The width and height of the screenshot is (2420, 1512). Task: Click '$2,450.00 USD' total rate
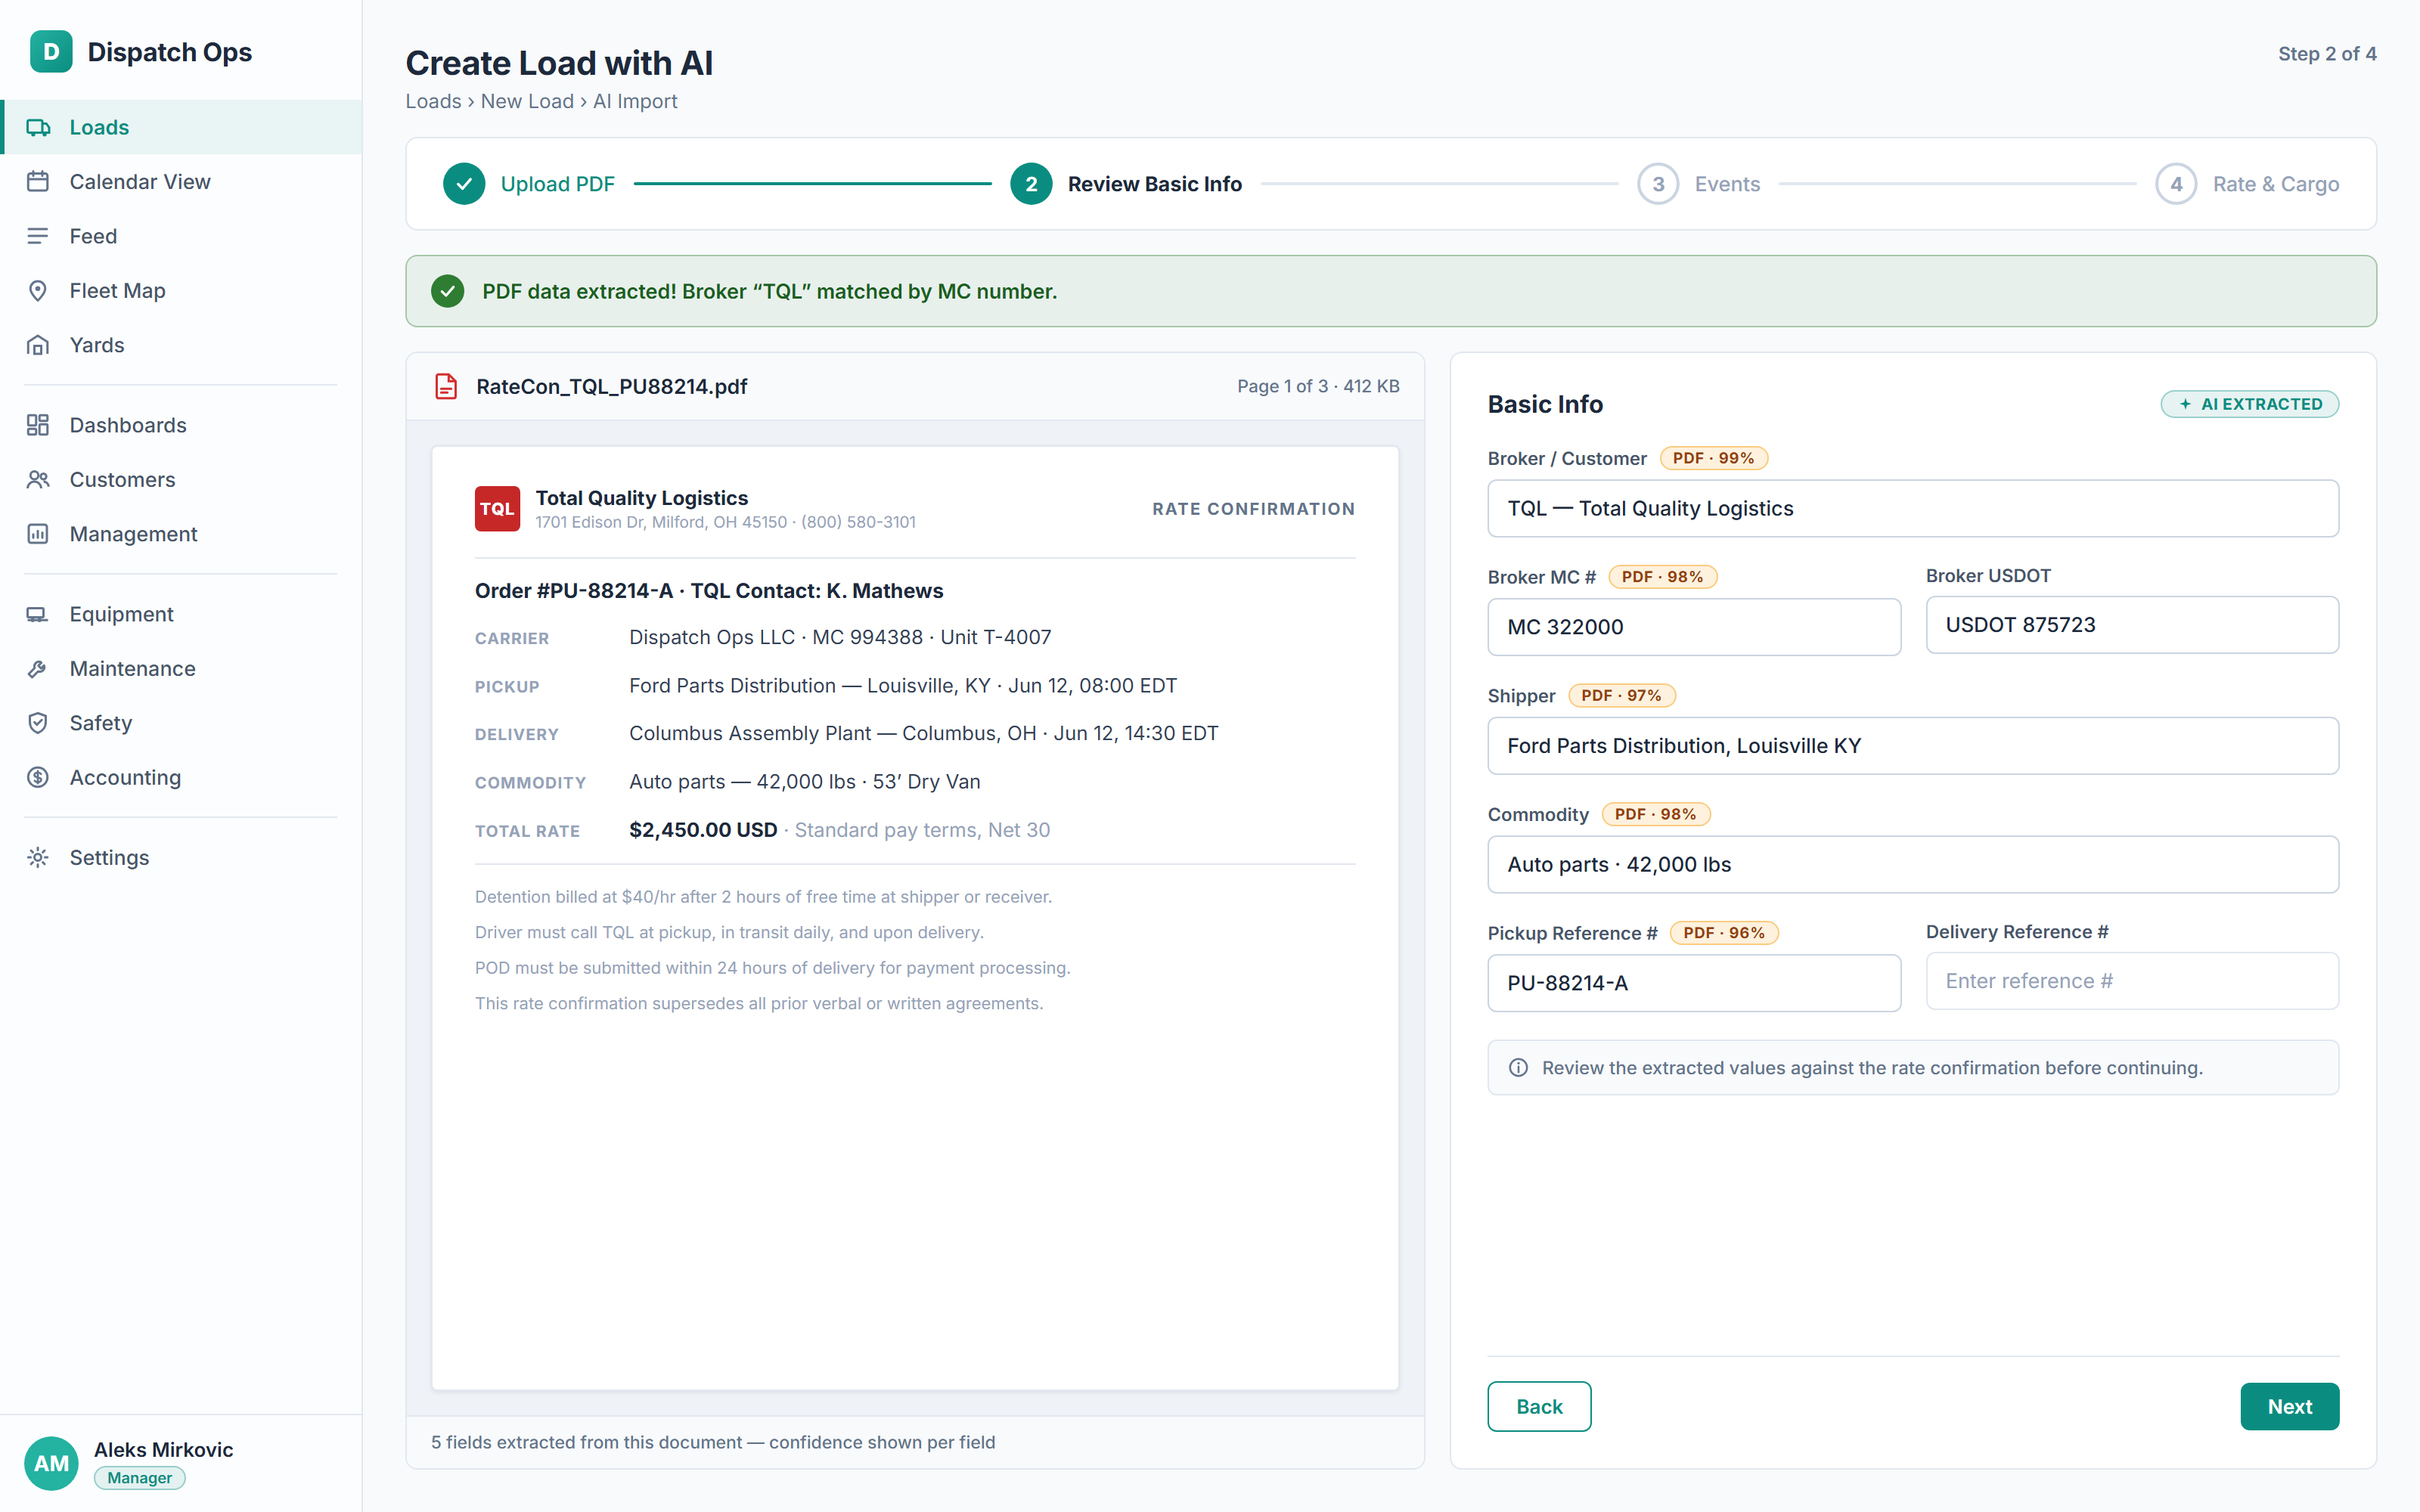(703, 830)
